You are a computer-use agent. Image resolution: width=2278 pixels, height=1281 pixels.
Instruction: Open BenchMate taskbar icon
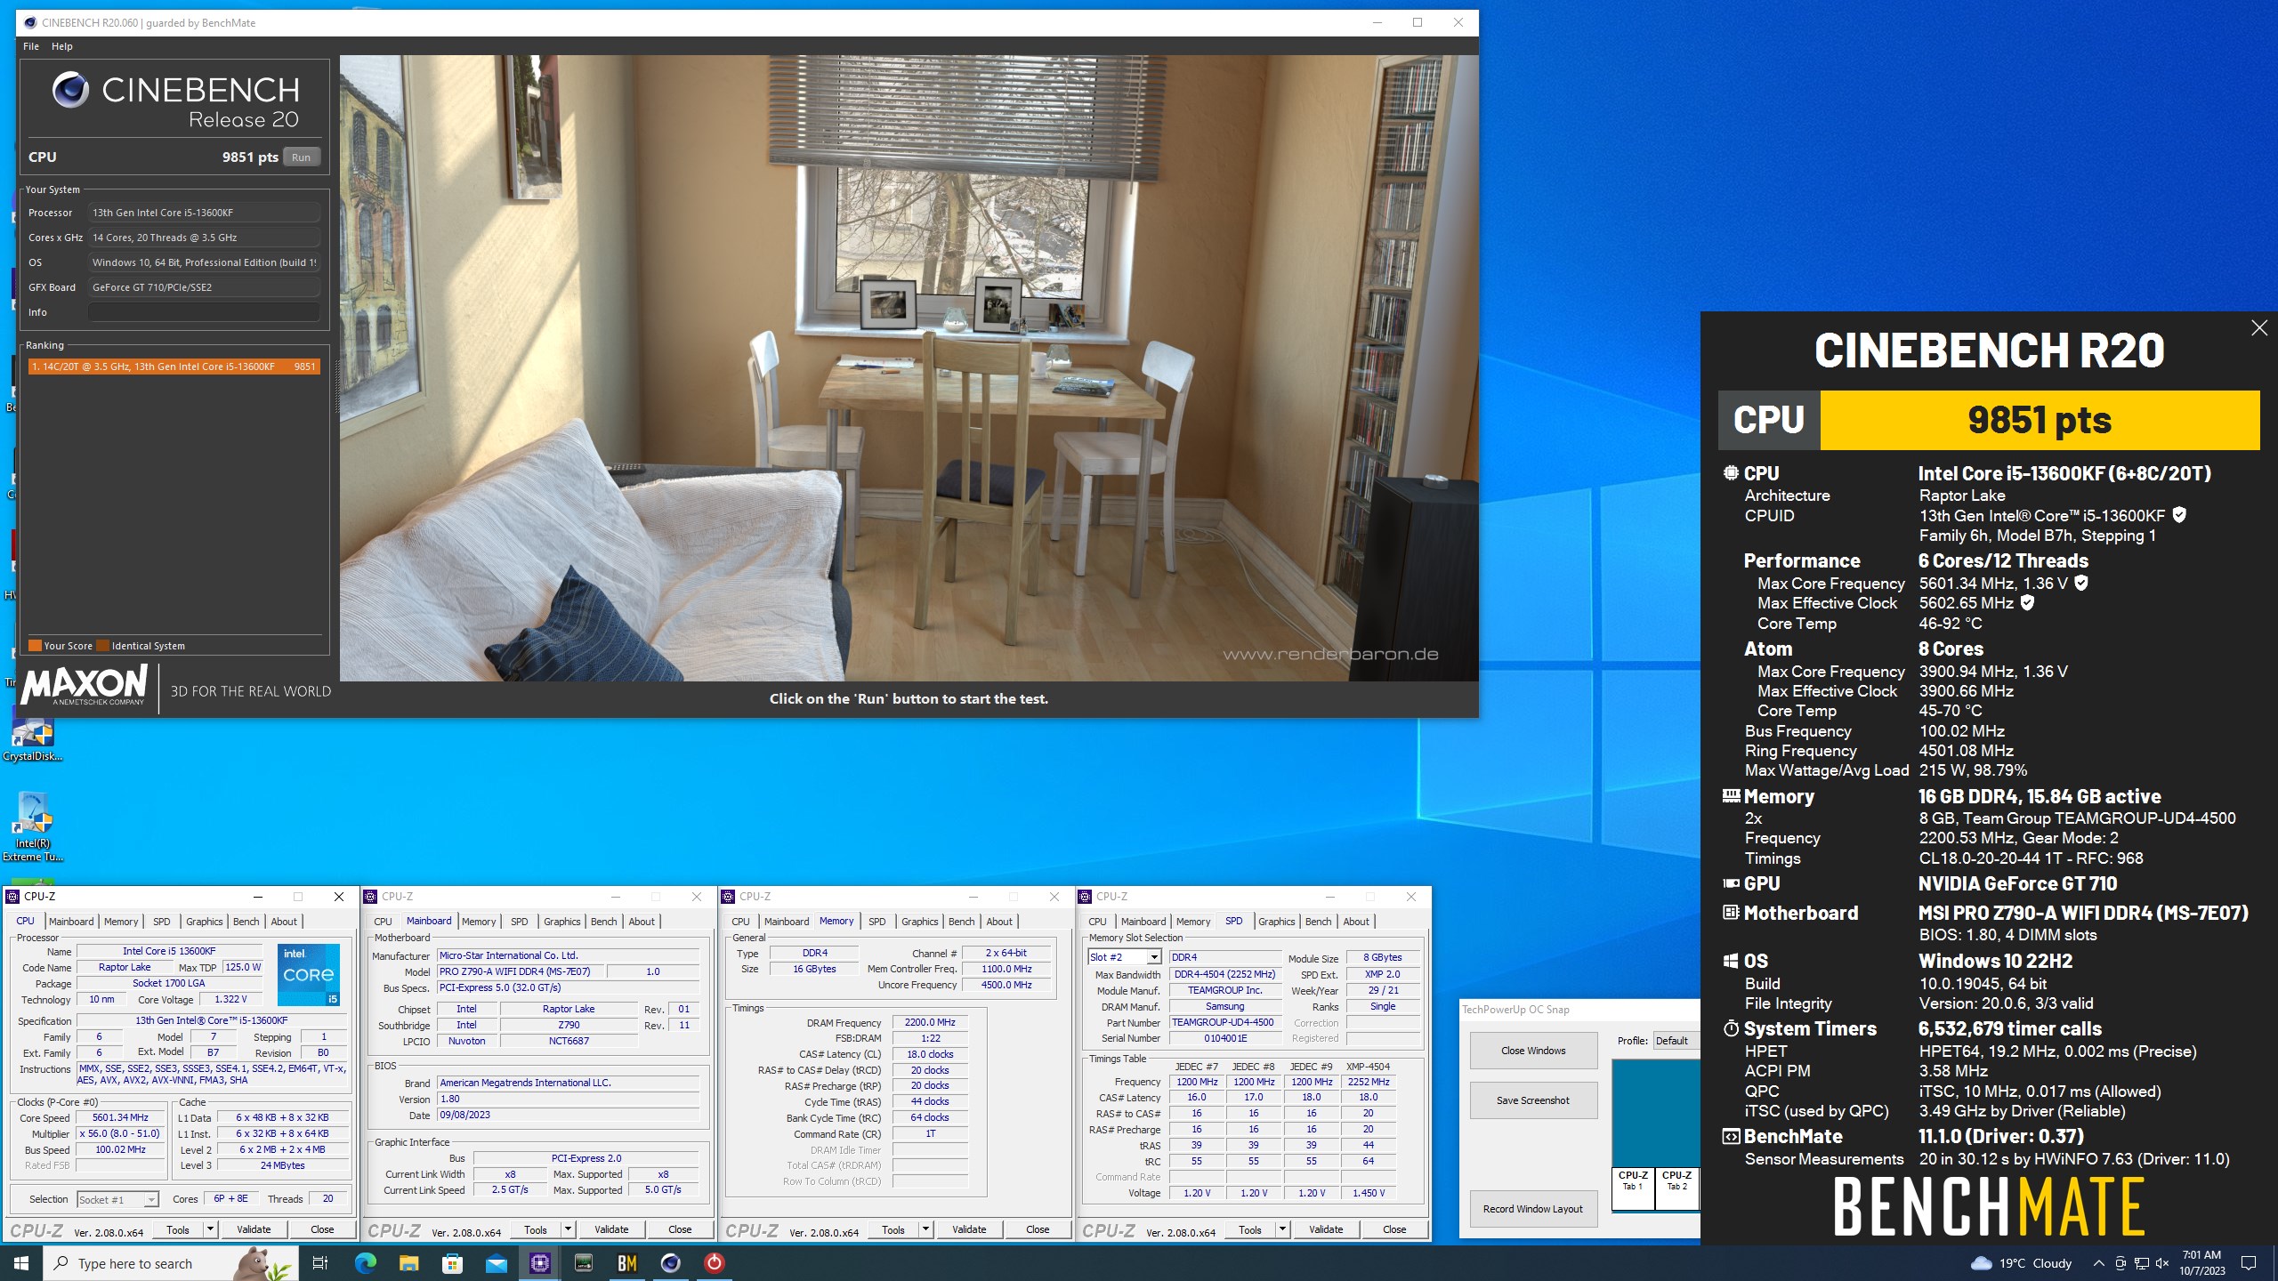tap(626, 1263)
